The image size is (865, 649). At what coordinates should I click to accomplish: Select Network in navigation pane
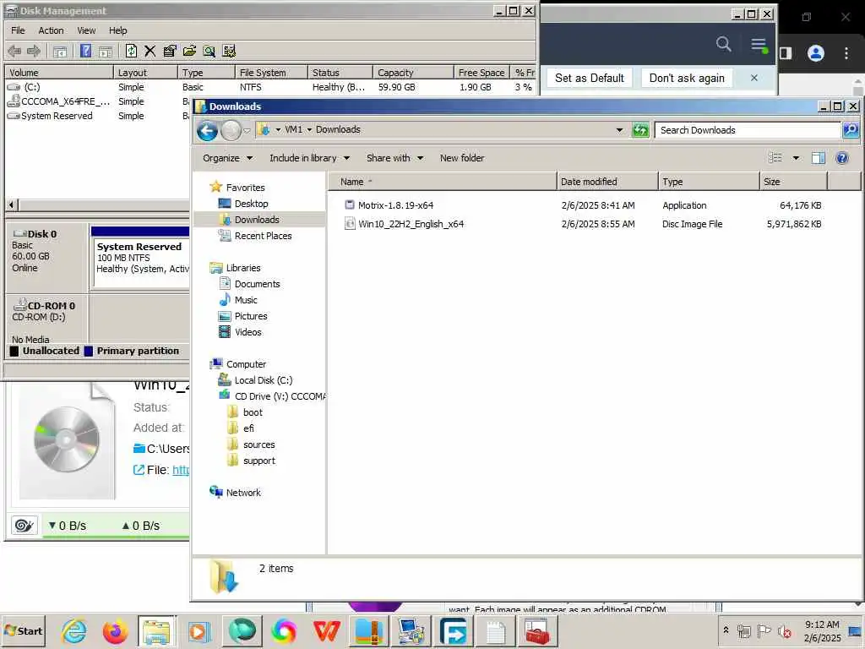(x=243, y=493)
